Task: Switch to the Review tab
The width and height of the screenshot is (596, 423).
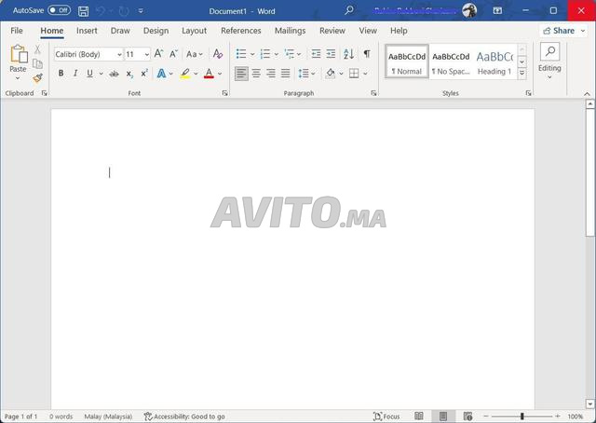Action: [332, 31]
